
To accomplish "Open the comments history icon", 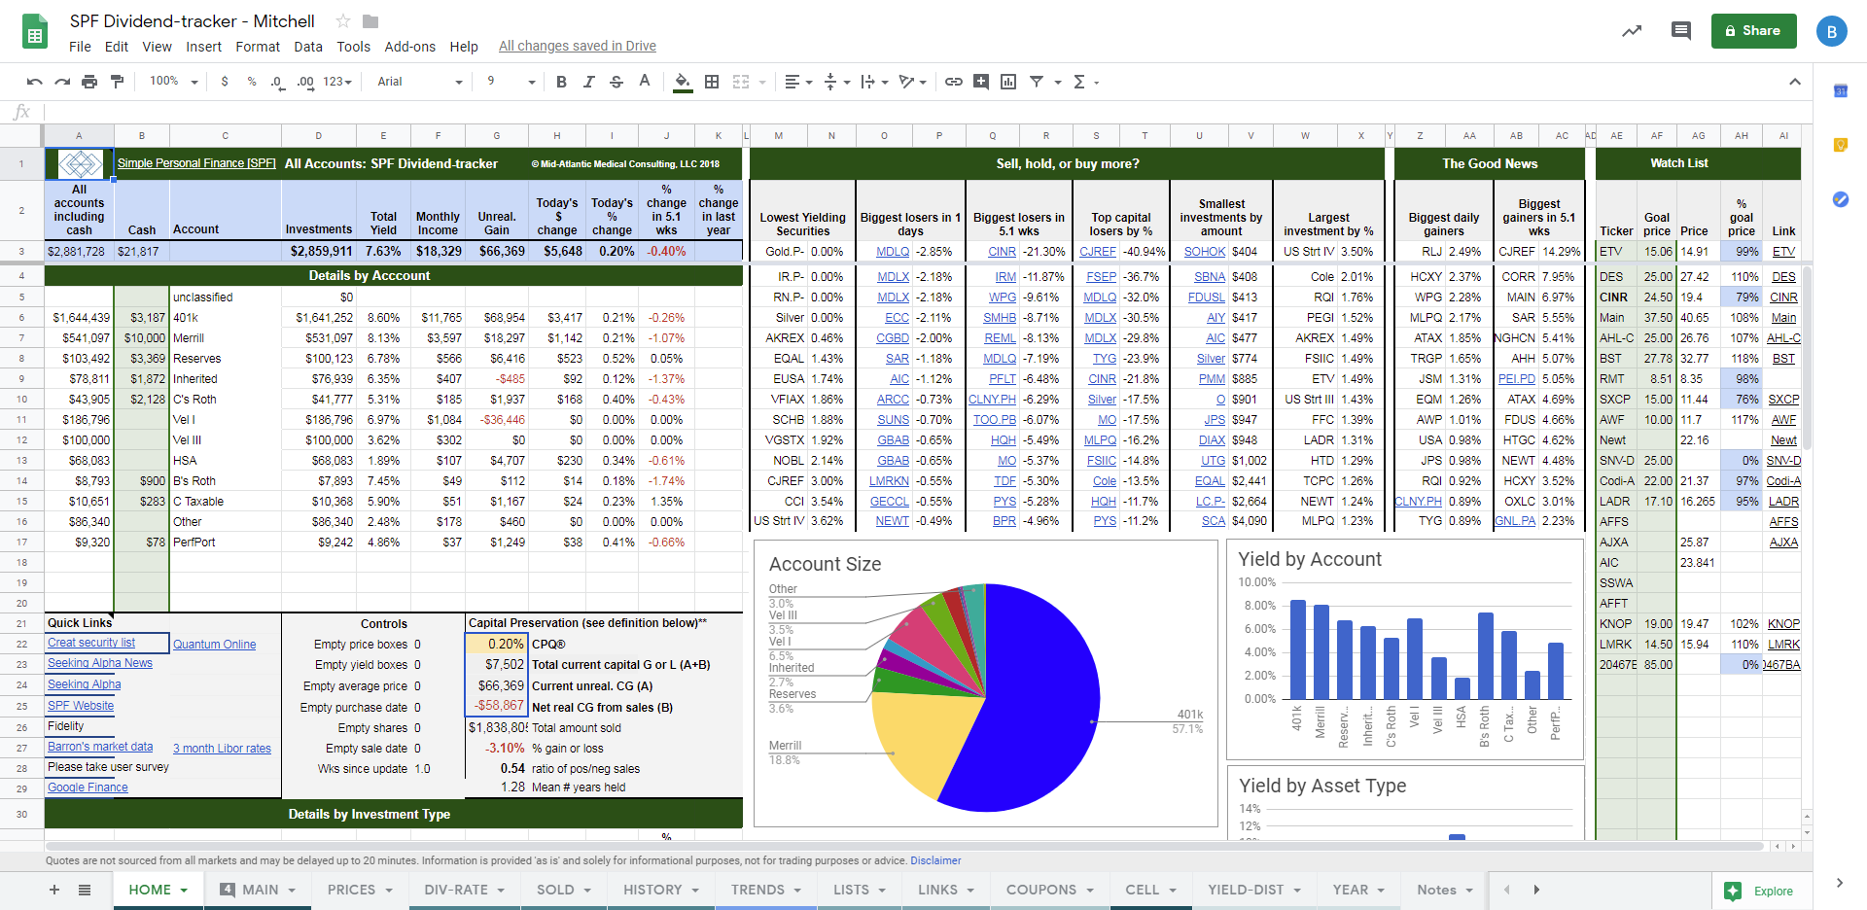I will coord(1680,31).
